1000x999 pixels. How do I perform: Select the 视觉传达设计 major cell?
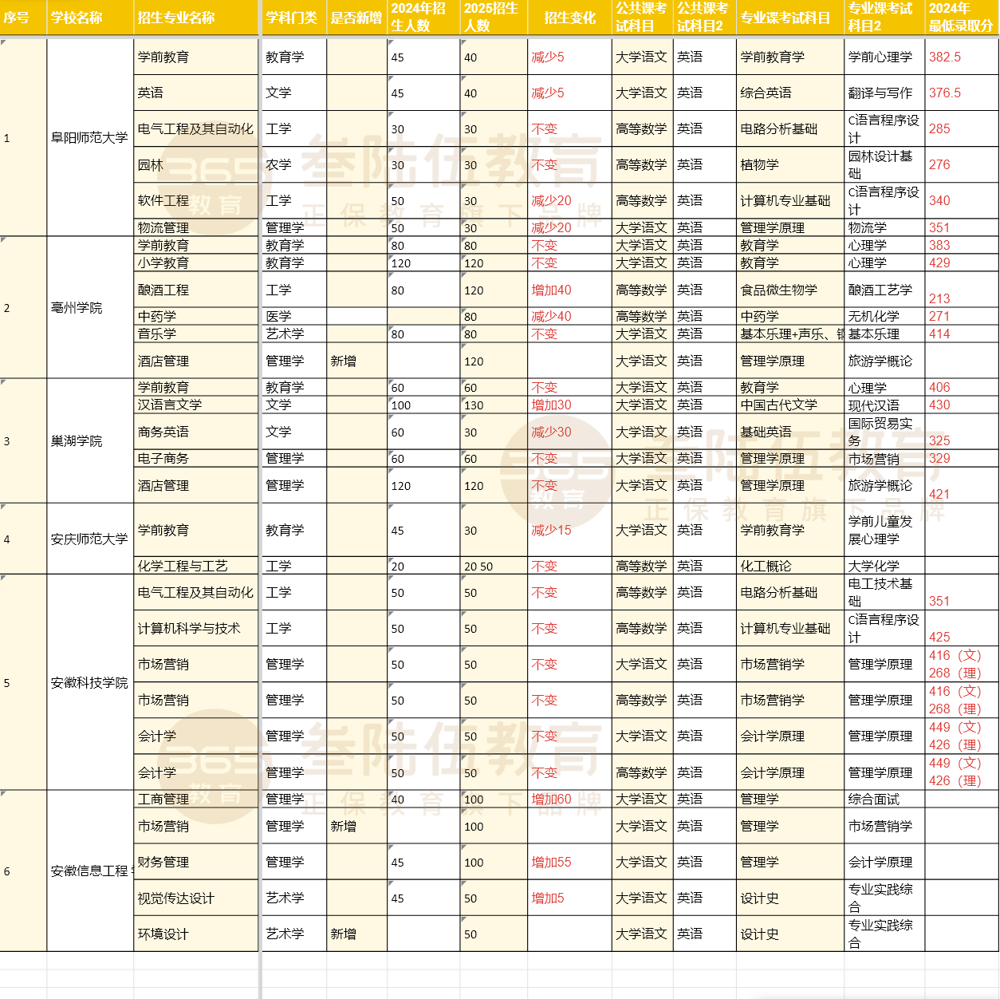coord(196,898)
